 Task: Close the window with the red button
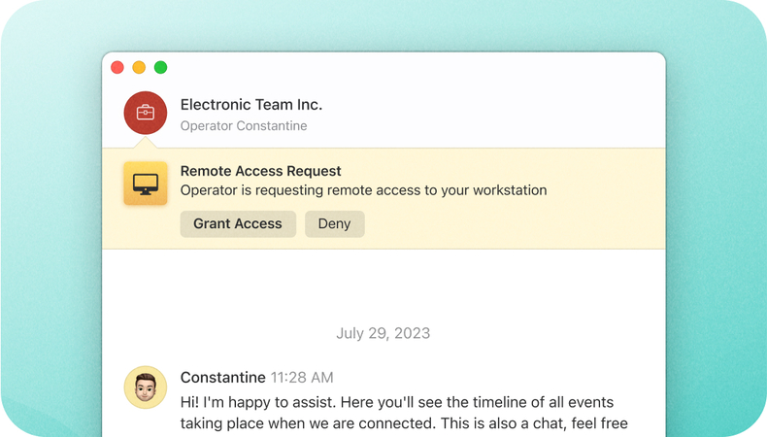pyautogui.click(x=117, y=67)
